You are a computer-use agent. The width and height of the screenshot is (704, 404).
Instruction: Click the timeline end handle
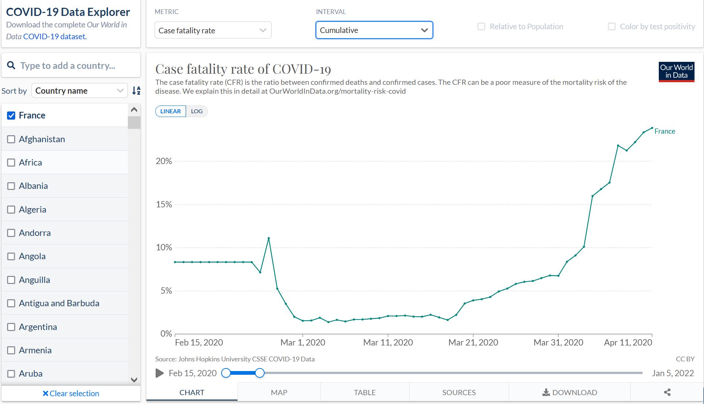pos(260,373)
